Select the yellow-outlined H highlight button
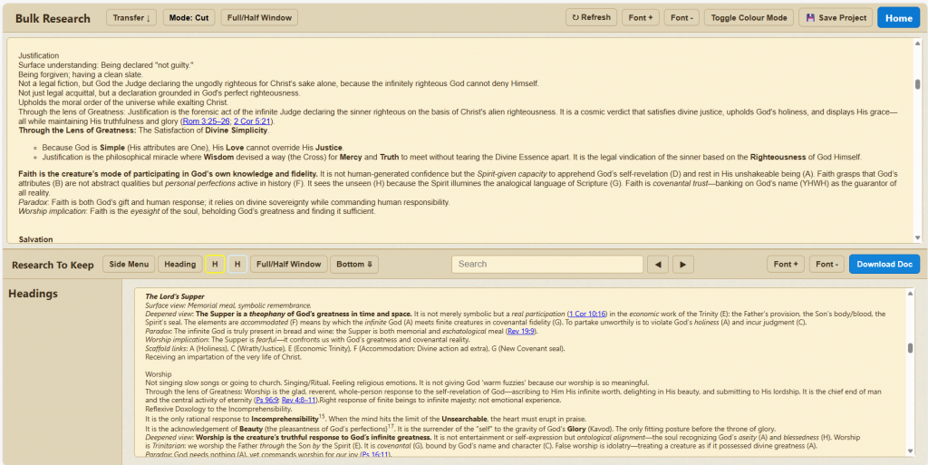928x465 pixels. coord(215,264)
